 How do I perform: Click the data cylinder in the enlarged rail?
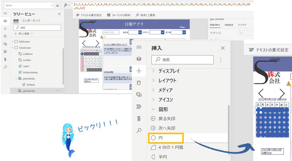pos(139,83)
